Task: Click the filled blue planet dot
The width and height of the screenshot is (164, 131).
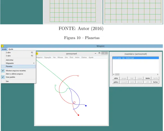Action: pyautogui.click(x=86, y=106)
